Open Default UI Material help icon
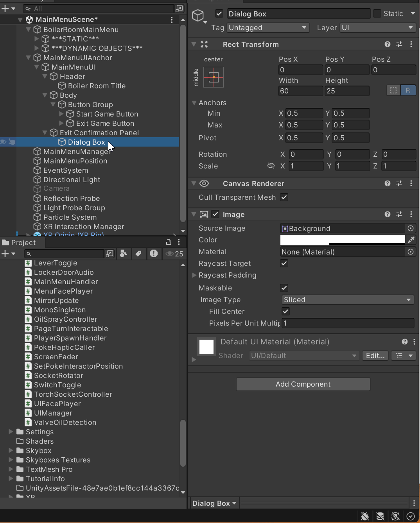The height and width of the screenshot is (523, 420). (405, 342)
